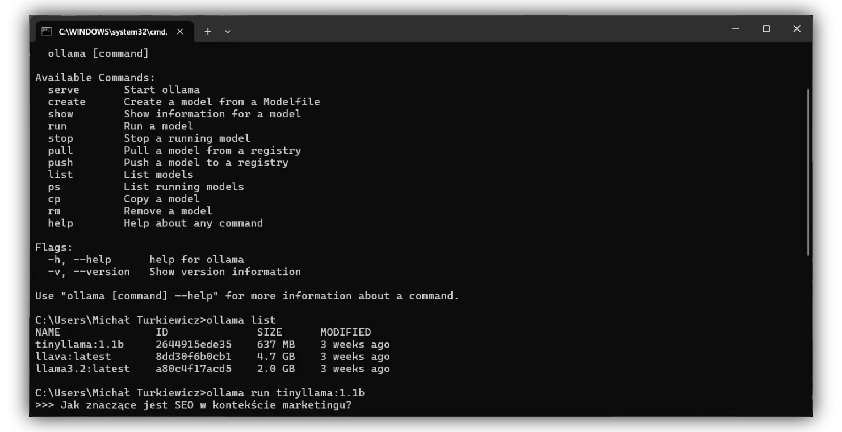Click model ID '2644915ede35'
The height and width of the screenshot is (432, 842).
click(x=194, y=345)
